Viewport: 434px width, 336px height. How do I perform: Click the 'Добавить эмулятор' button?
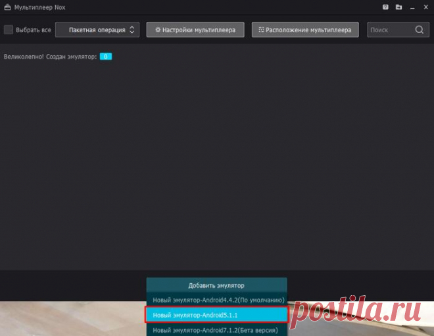click(217, 285)
